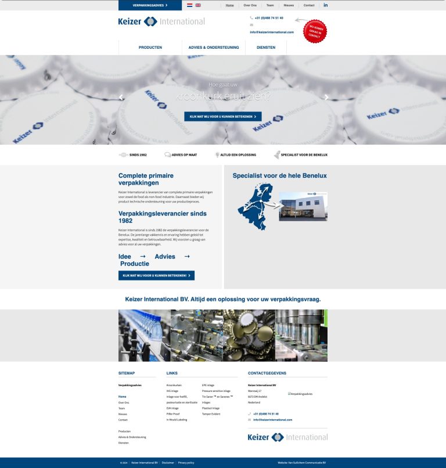Open the 'Plastisol inlage' footer link
This screenshot has width=446, height=468.
click(211, 408)
